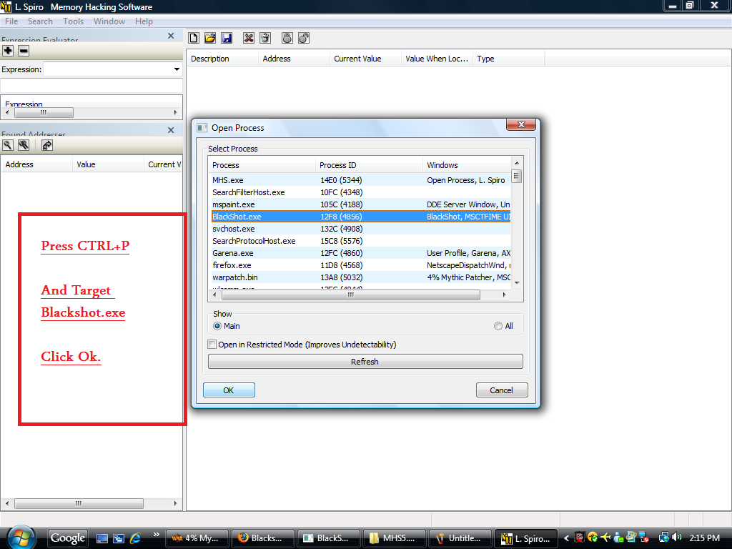Close the Open Process dialog
Viewport: 732px width, 549px height.
521,124
